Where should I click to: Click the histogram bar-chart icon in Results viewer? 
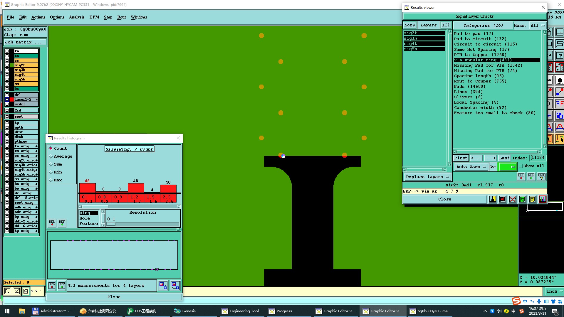coord(542,199)
